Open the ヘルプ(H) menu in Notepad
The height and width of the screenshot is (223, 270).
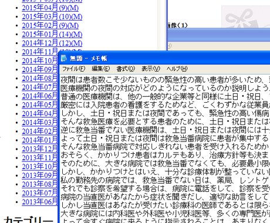(x=177, y=69)
